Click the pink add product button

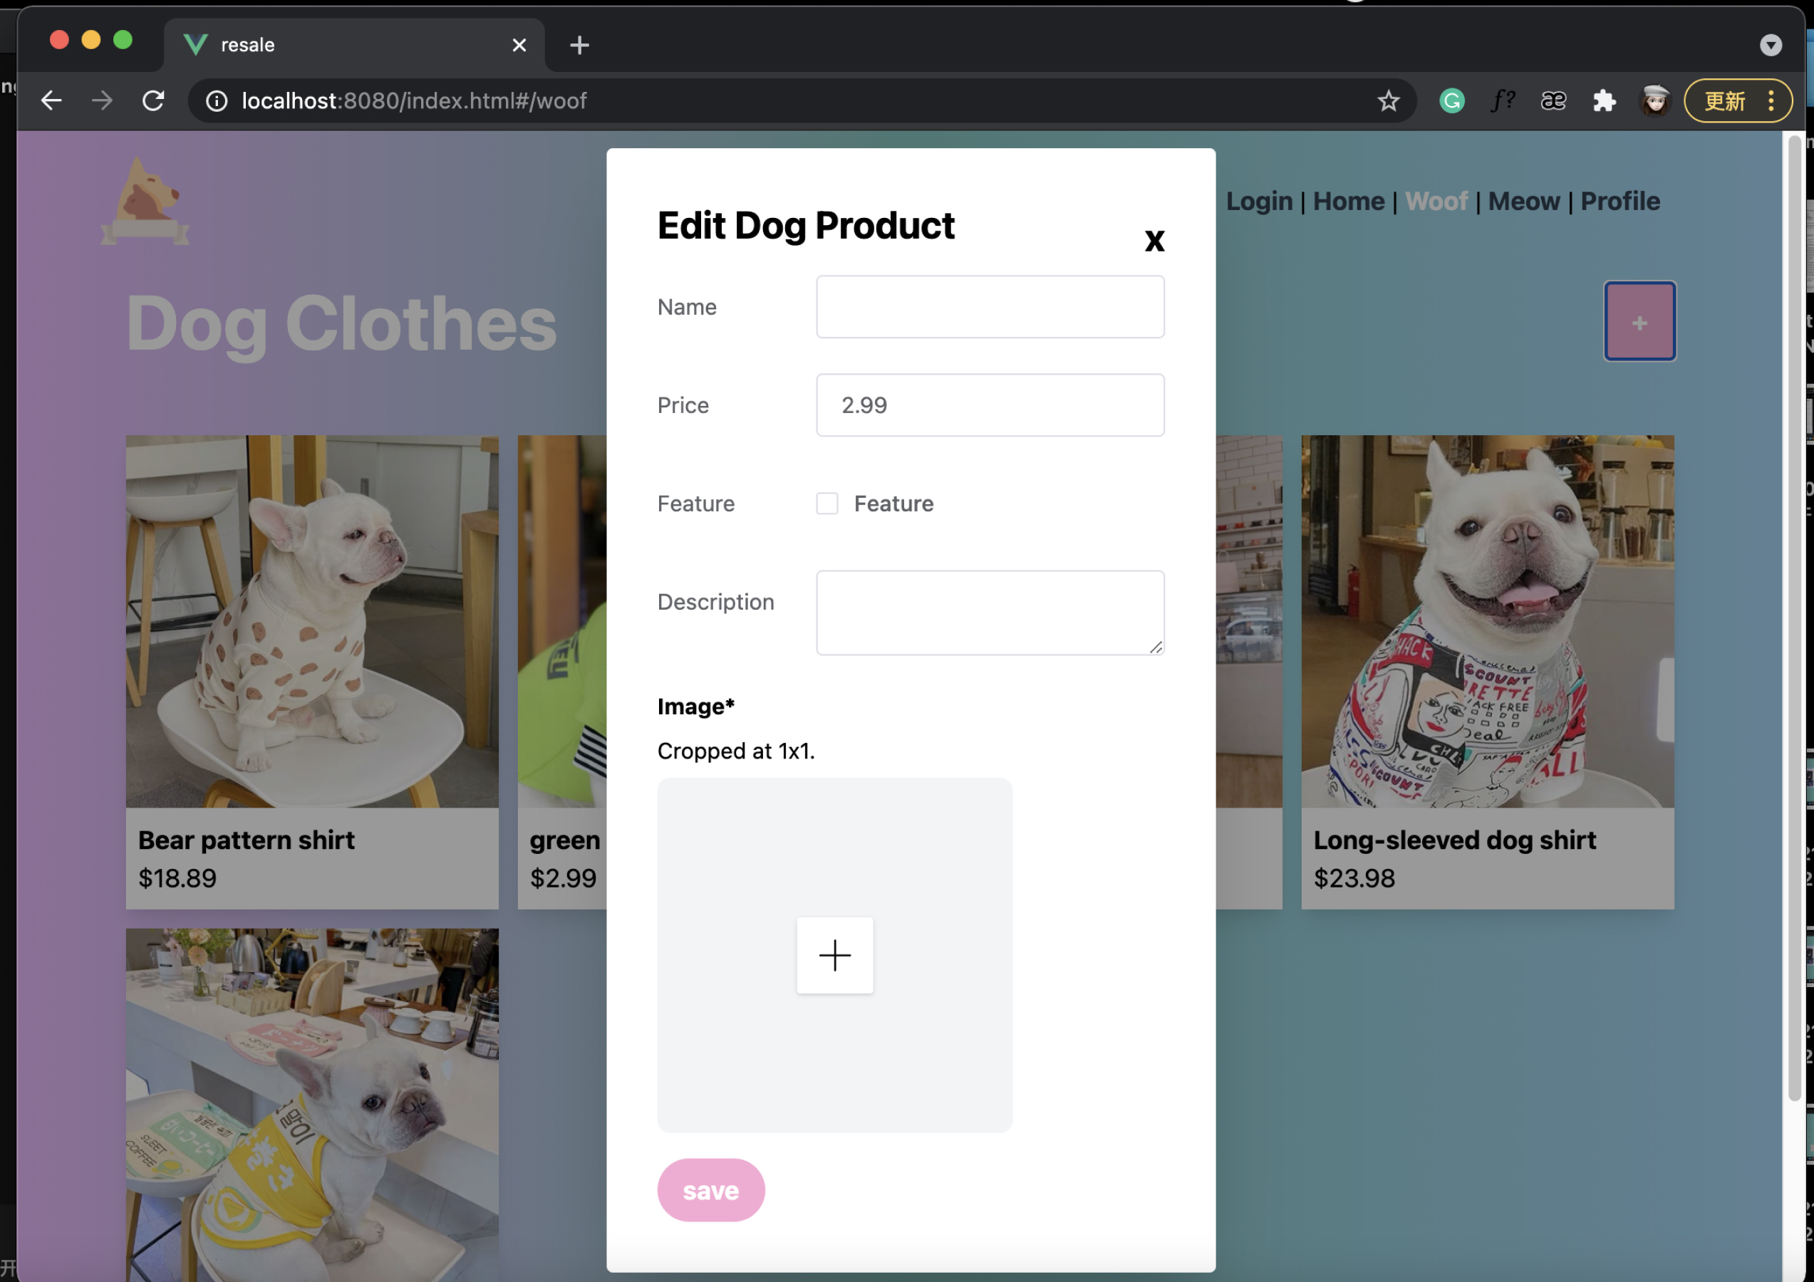1639,321
